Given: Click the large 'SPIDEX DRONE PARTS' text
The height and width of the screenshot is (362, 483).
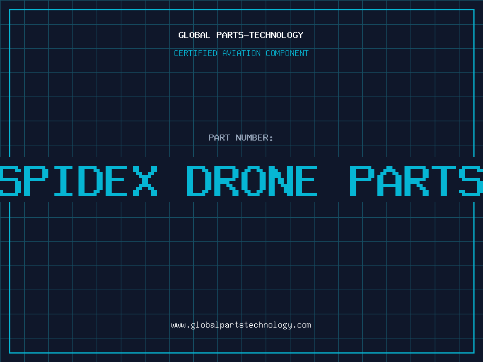Looking at the screenshot, I should pyautogui.click(x=241, y=180).
